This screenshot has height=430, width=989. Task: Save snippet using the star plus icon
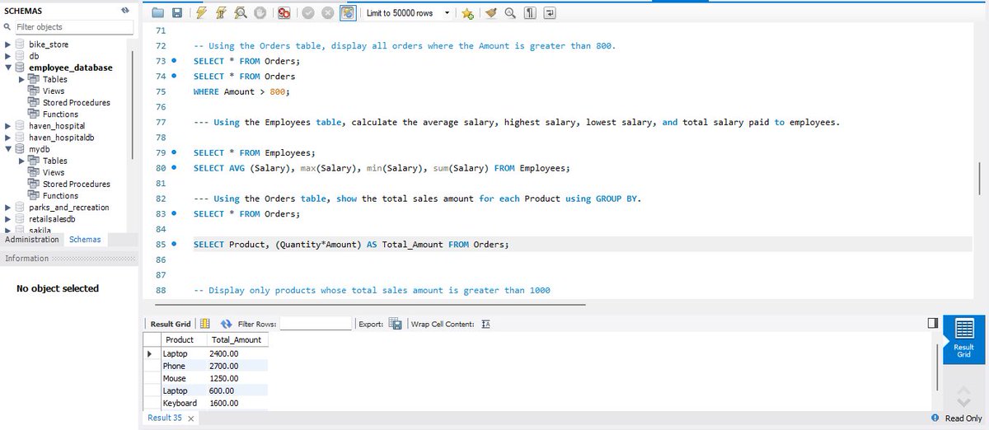click(x=468, y=13)
